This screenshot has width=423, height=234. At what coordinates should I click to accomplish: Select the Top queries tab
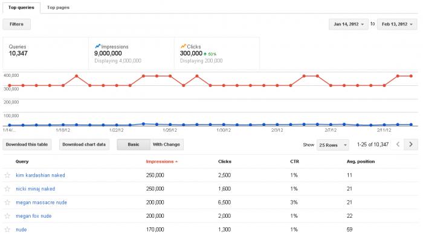tap(21, 7)
